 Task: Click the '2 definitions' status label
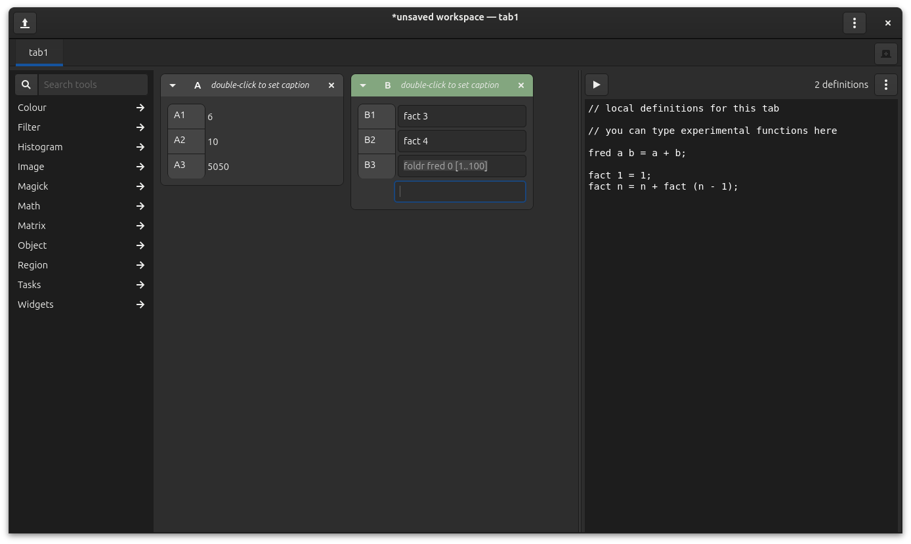(x=841, y=85)
